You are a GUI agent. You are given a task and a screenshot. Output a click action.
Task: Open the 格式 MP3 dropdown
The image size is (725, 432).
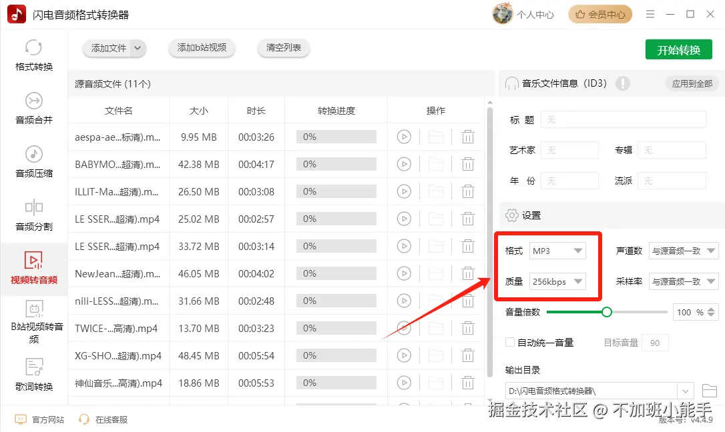(557, 251)
